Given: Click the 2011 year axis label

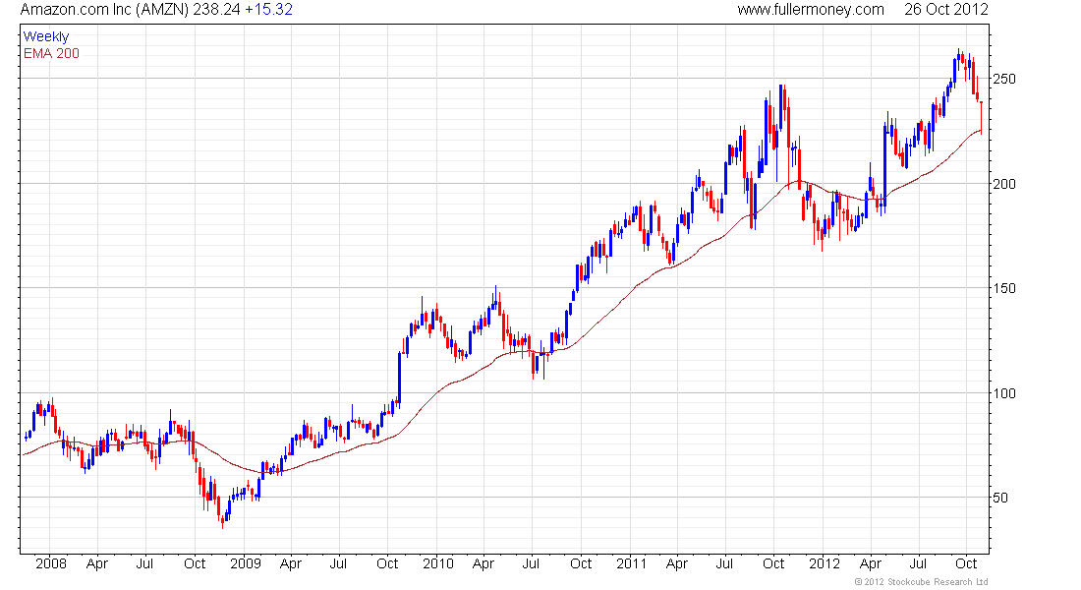Looking at the screenshot, I should click(631, 563).
